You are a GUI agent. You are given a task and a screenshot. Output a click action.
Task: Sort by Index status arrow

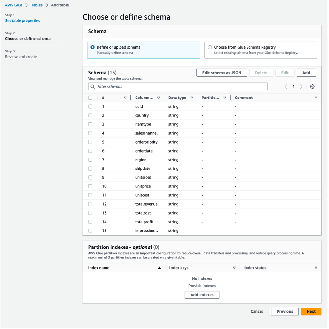click(x=316, y=268)
